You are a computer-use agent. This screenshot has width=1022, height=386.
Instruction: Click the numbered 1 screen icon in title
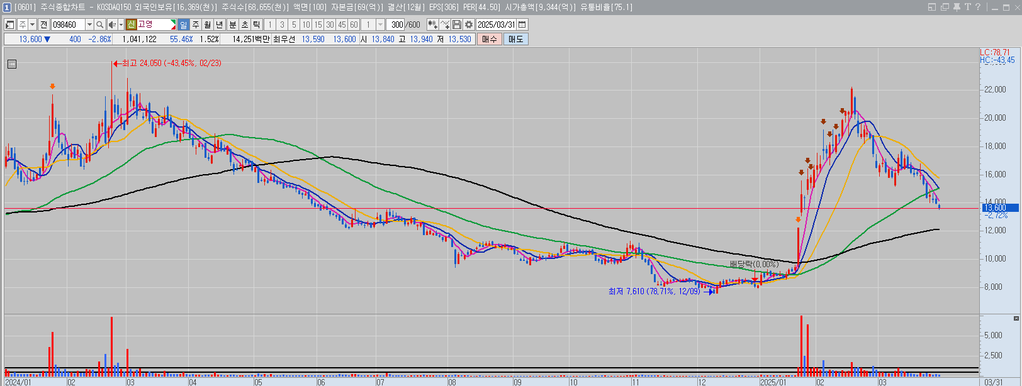tap(7, 7)
